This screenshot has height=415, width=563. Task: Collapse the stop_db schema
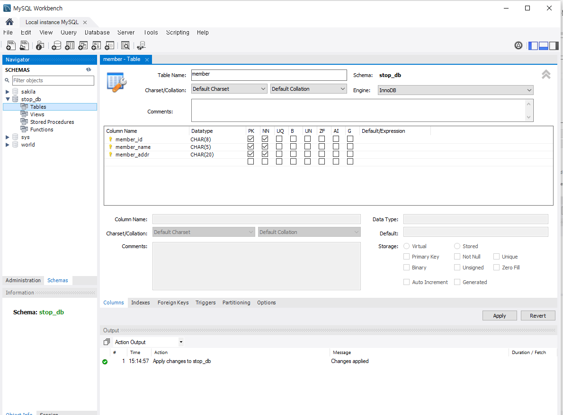tap(8, 99)
